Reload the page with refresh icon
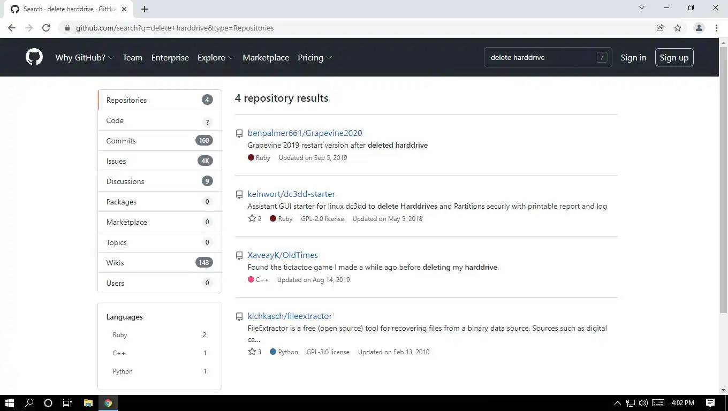 [46, 28]
